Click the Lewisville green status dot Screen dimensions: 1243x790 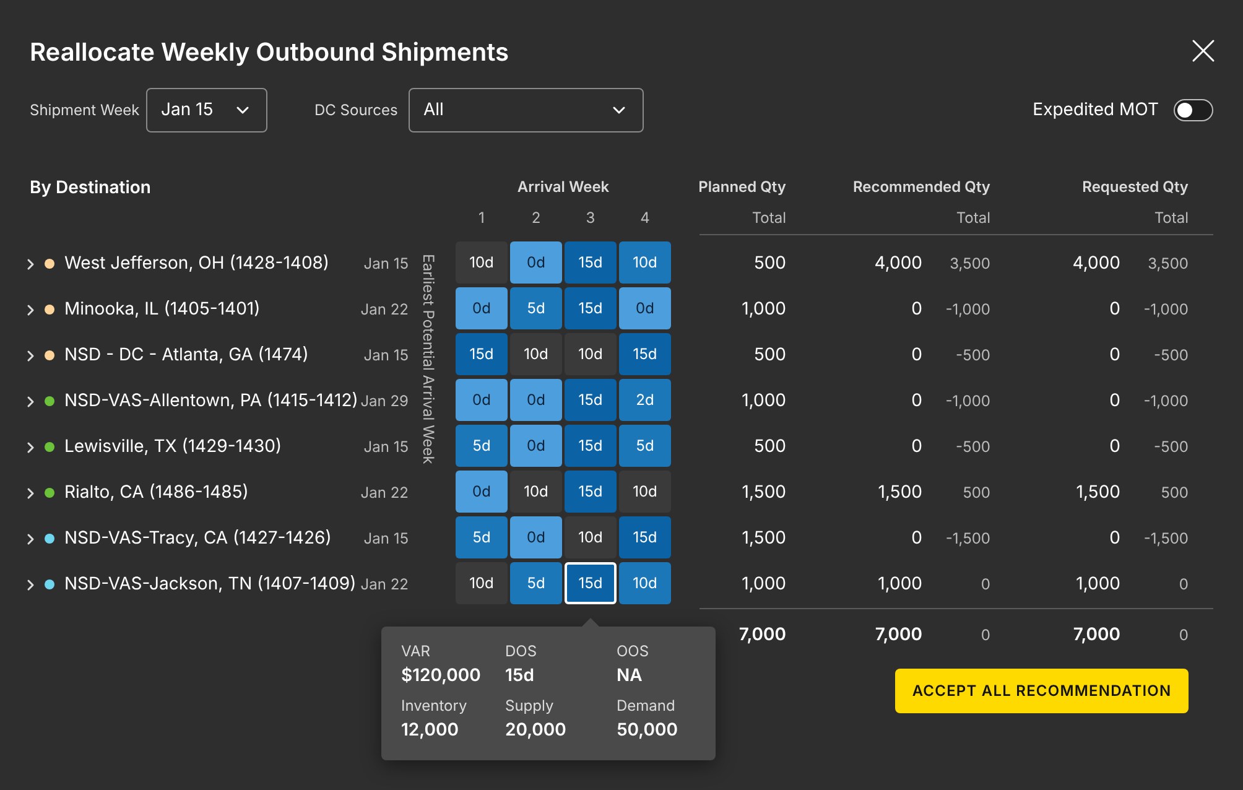pos(50,447)
